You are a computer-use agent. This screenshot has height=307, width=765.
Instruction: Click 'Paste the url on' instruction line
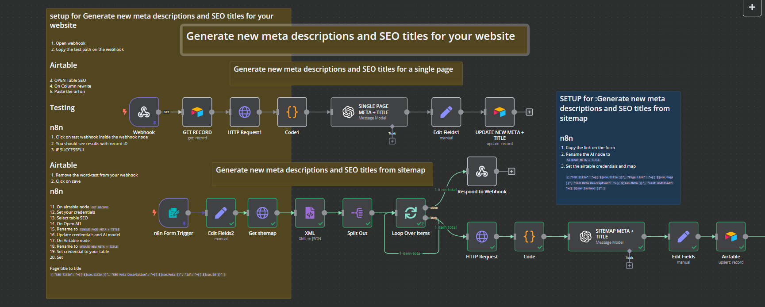tap(67, 92)
